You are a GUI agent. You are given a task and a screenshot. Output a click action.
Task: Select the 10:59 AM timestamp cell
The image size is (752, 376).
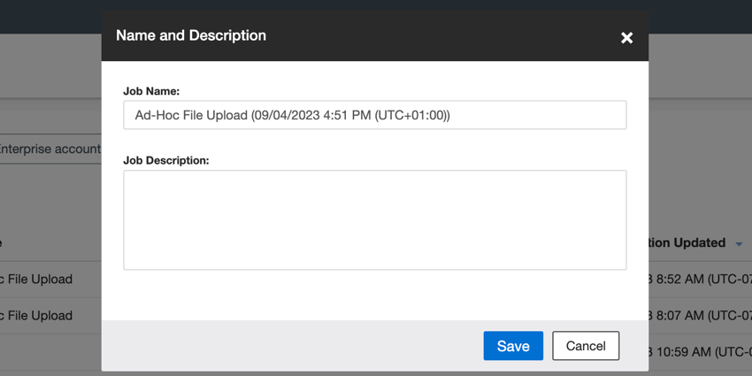coord(699,351)
